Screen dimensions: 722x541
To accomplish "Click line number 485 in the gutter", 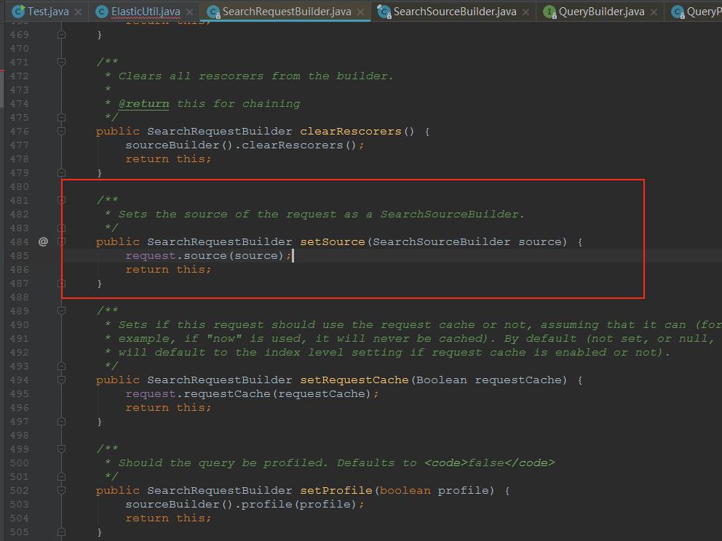I will click(x=20, y=256).
